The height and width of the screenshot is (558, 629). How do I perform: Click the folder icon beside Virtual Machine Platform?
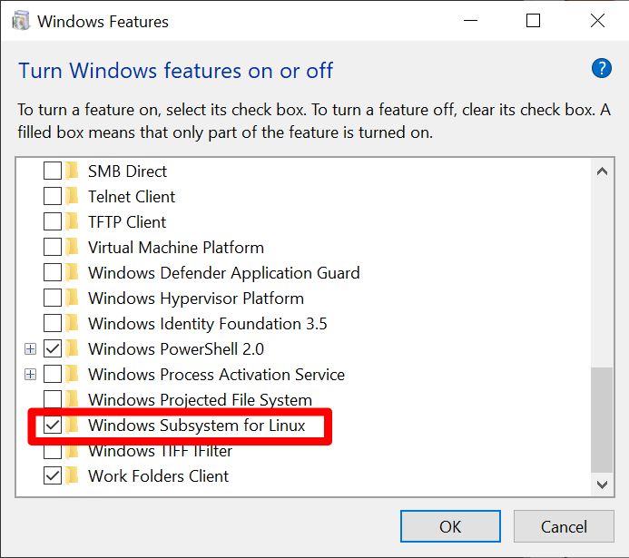pos(73,248)
